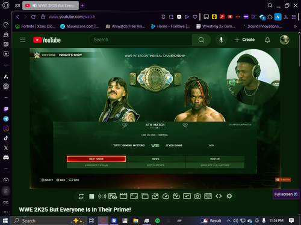The width and height of the screenshot is (301, 225).
Task: Start voice search with the microphone
Action: (x=221, y=40)
